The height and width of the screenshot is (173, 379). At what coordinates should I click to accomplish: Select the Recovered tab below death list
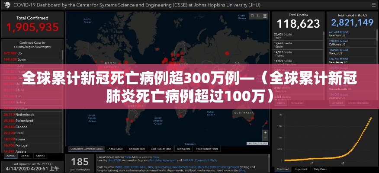(x=296, y=103)
